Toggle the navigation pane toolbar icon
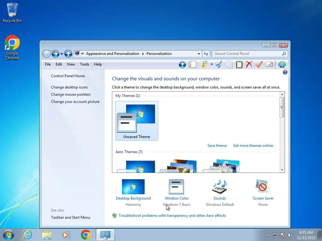Screen dimensions: 322x241 pyautogui.click(x=192, y=65)
